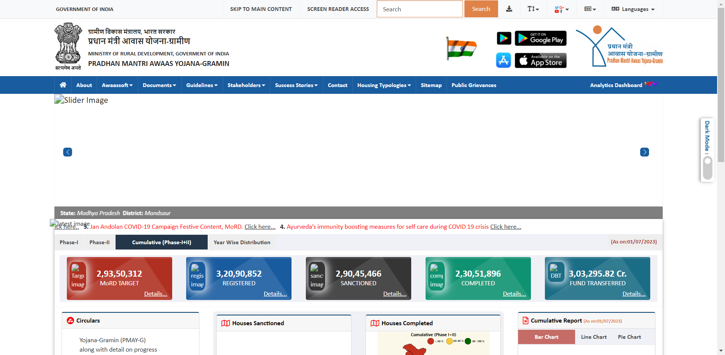Open the Available on the App Store badge

[x=540, y=60]
